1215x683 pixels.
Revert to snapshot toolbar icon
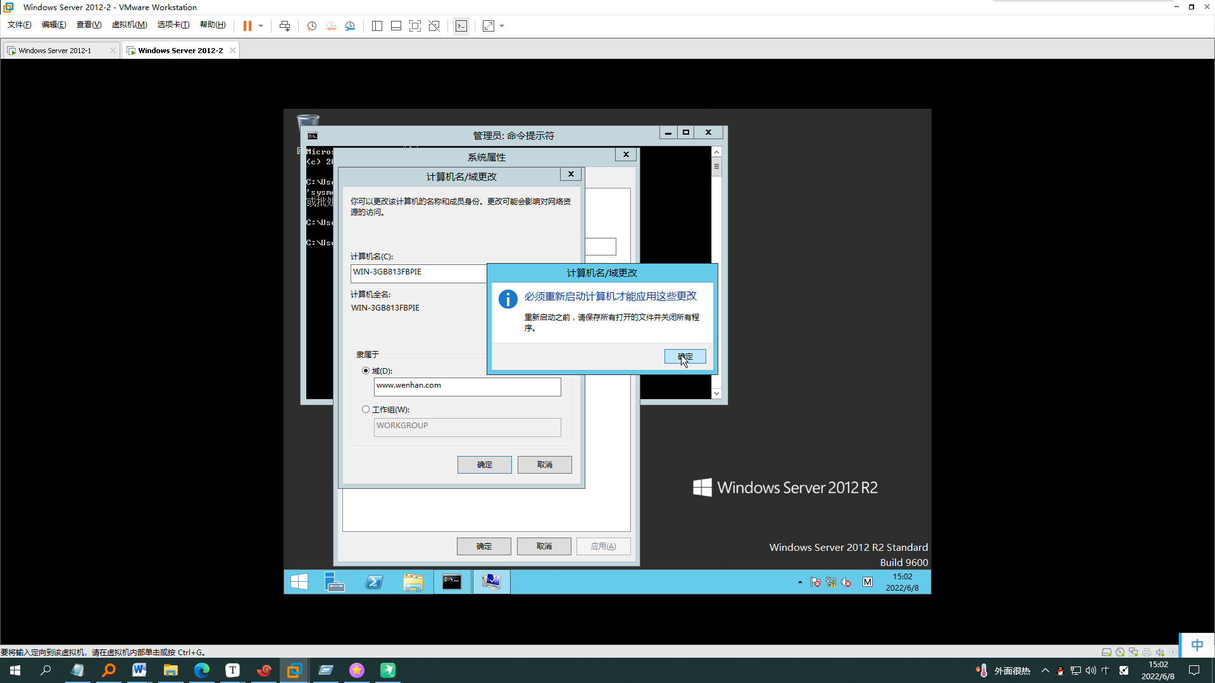click(x=331, y=26)
